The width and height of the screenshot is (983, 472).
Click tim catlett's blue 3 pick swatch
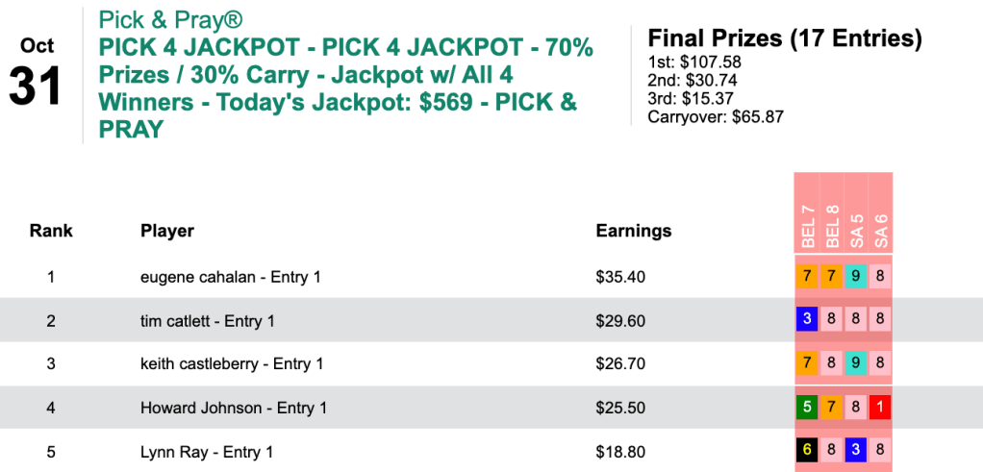click(807, 320)
